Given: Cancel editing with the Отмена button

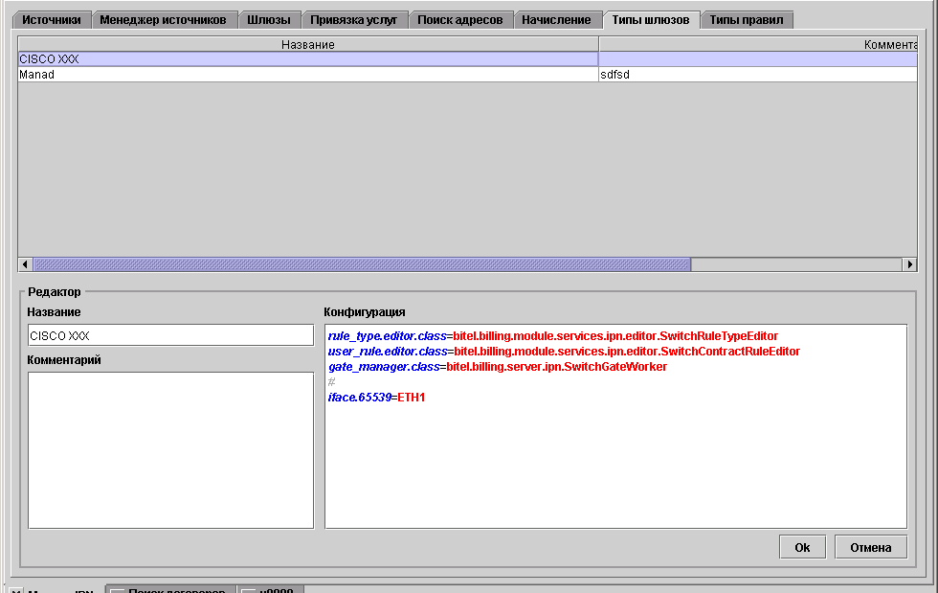Looking at the screenshot, I should click(x=870, y=547).
